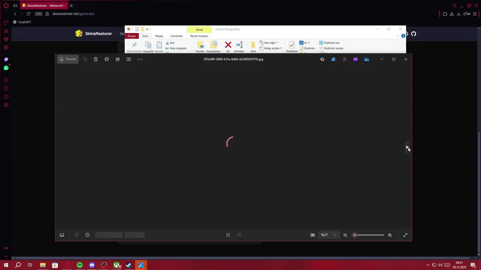Open the Clipchamp purple icon in Photos
Screen dimensions: 481x270
pos(355,59)
